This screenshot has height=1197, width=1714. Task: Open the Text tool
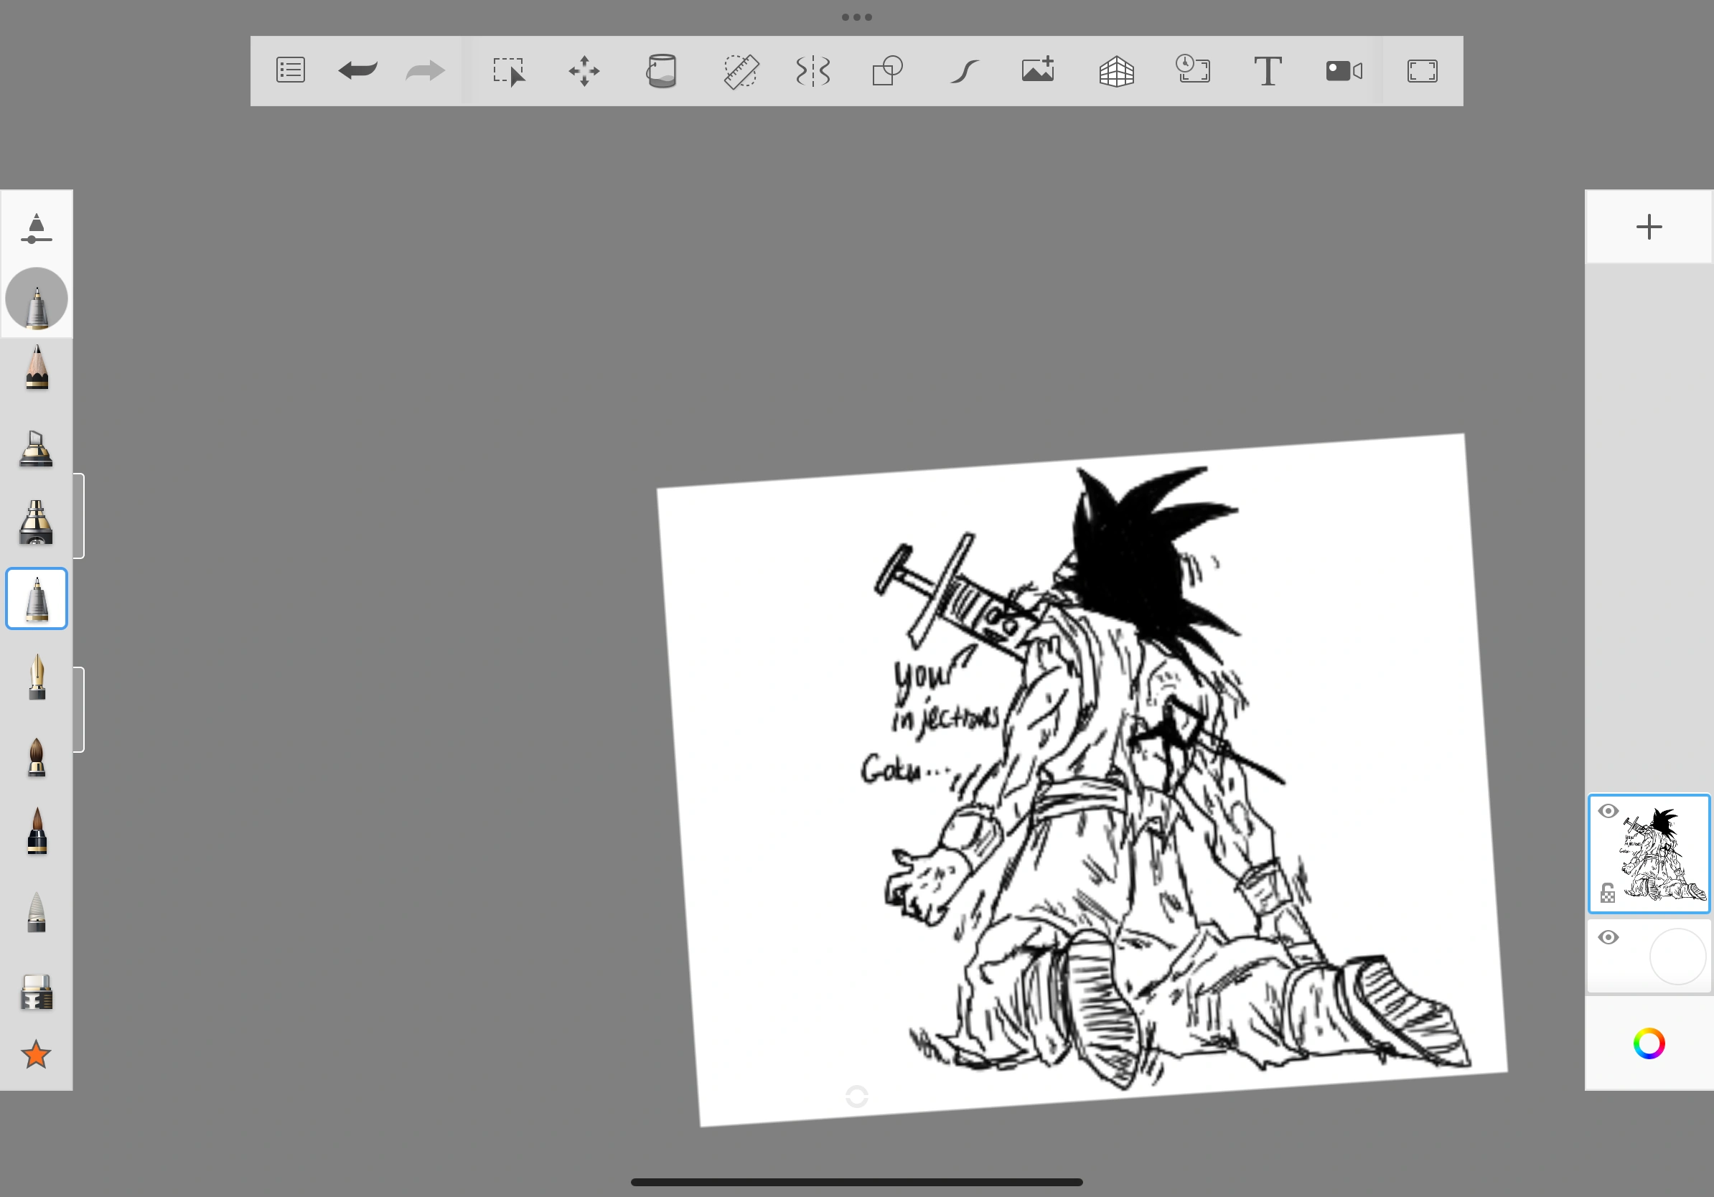[1269, 71]
